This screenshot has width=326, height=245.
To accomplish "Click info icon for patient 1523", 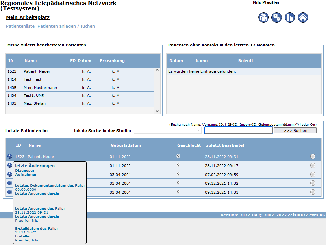I will click(10, 156).
